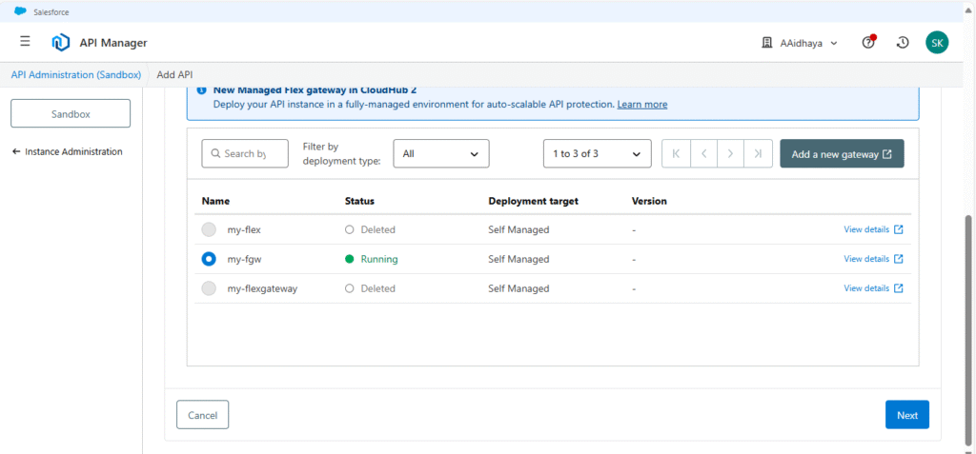976x454 pixels.
Task: Open the help question mark icon
Action: pos(868,42)
